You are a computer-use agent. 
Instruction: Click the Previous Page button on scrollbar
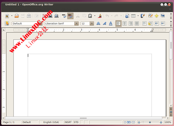(171, 109)
